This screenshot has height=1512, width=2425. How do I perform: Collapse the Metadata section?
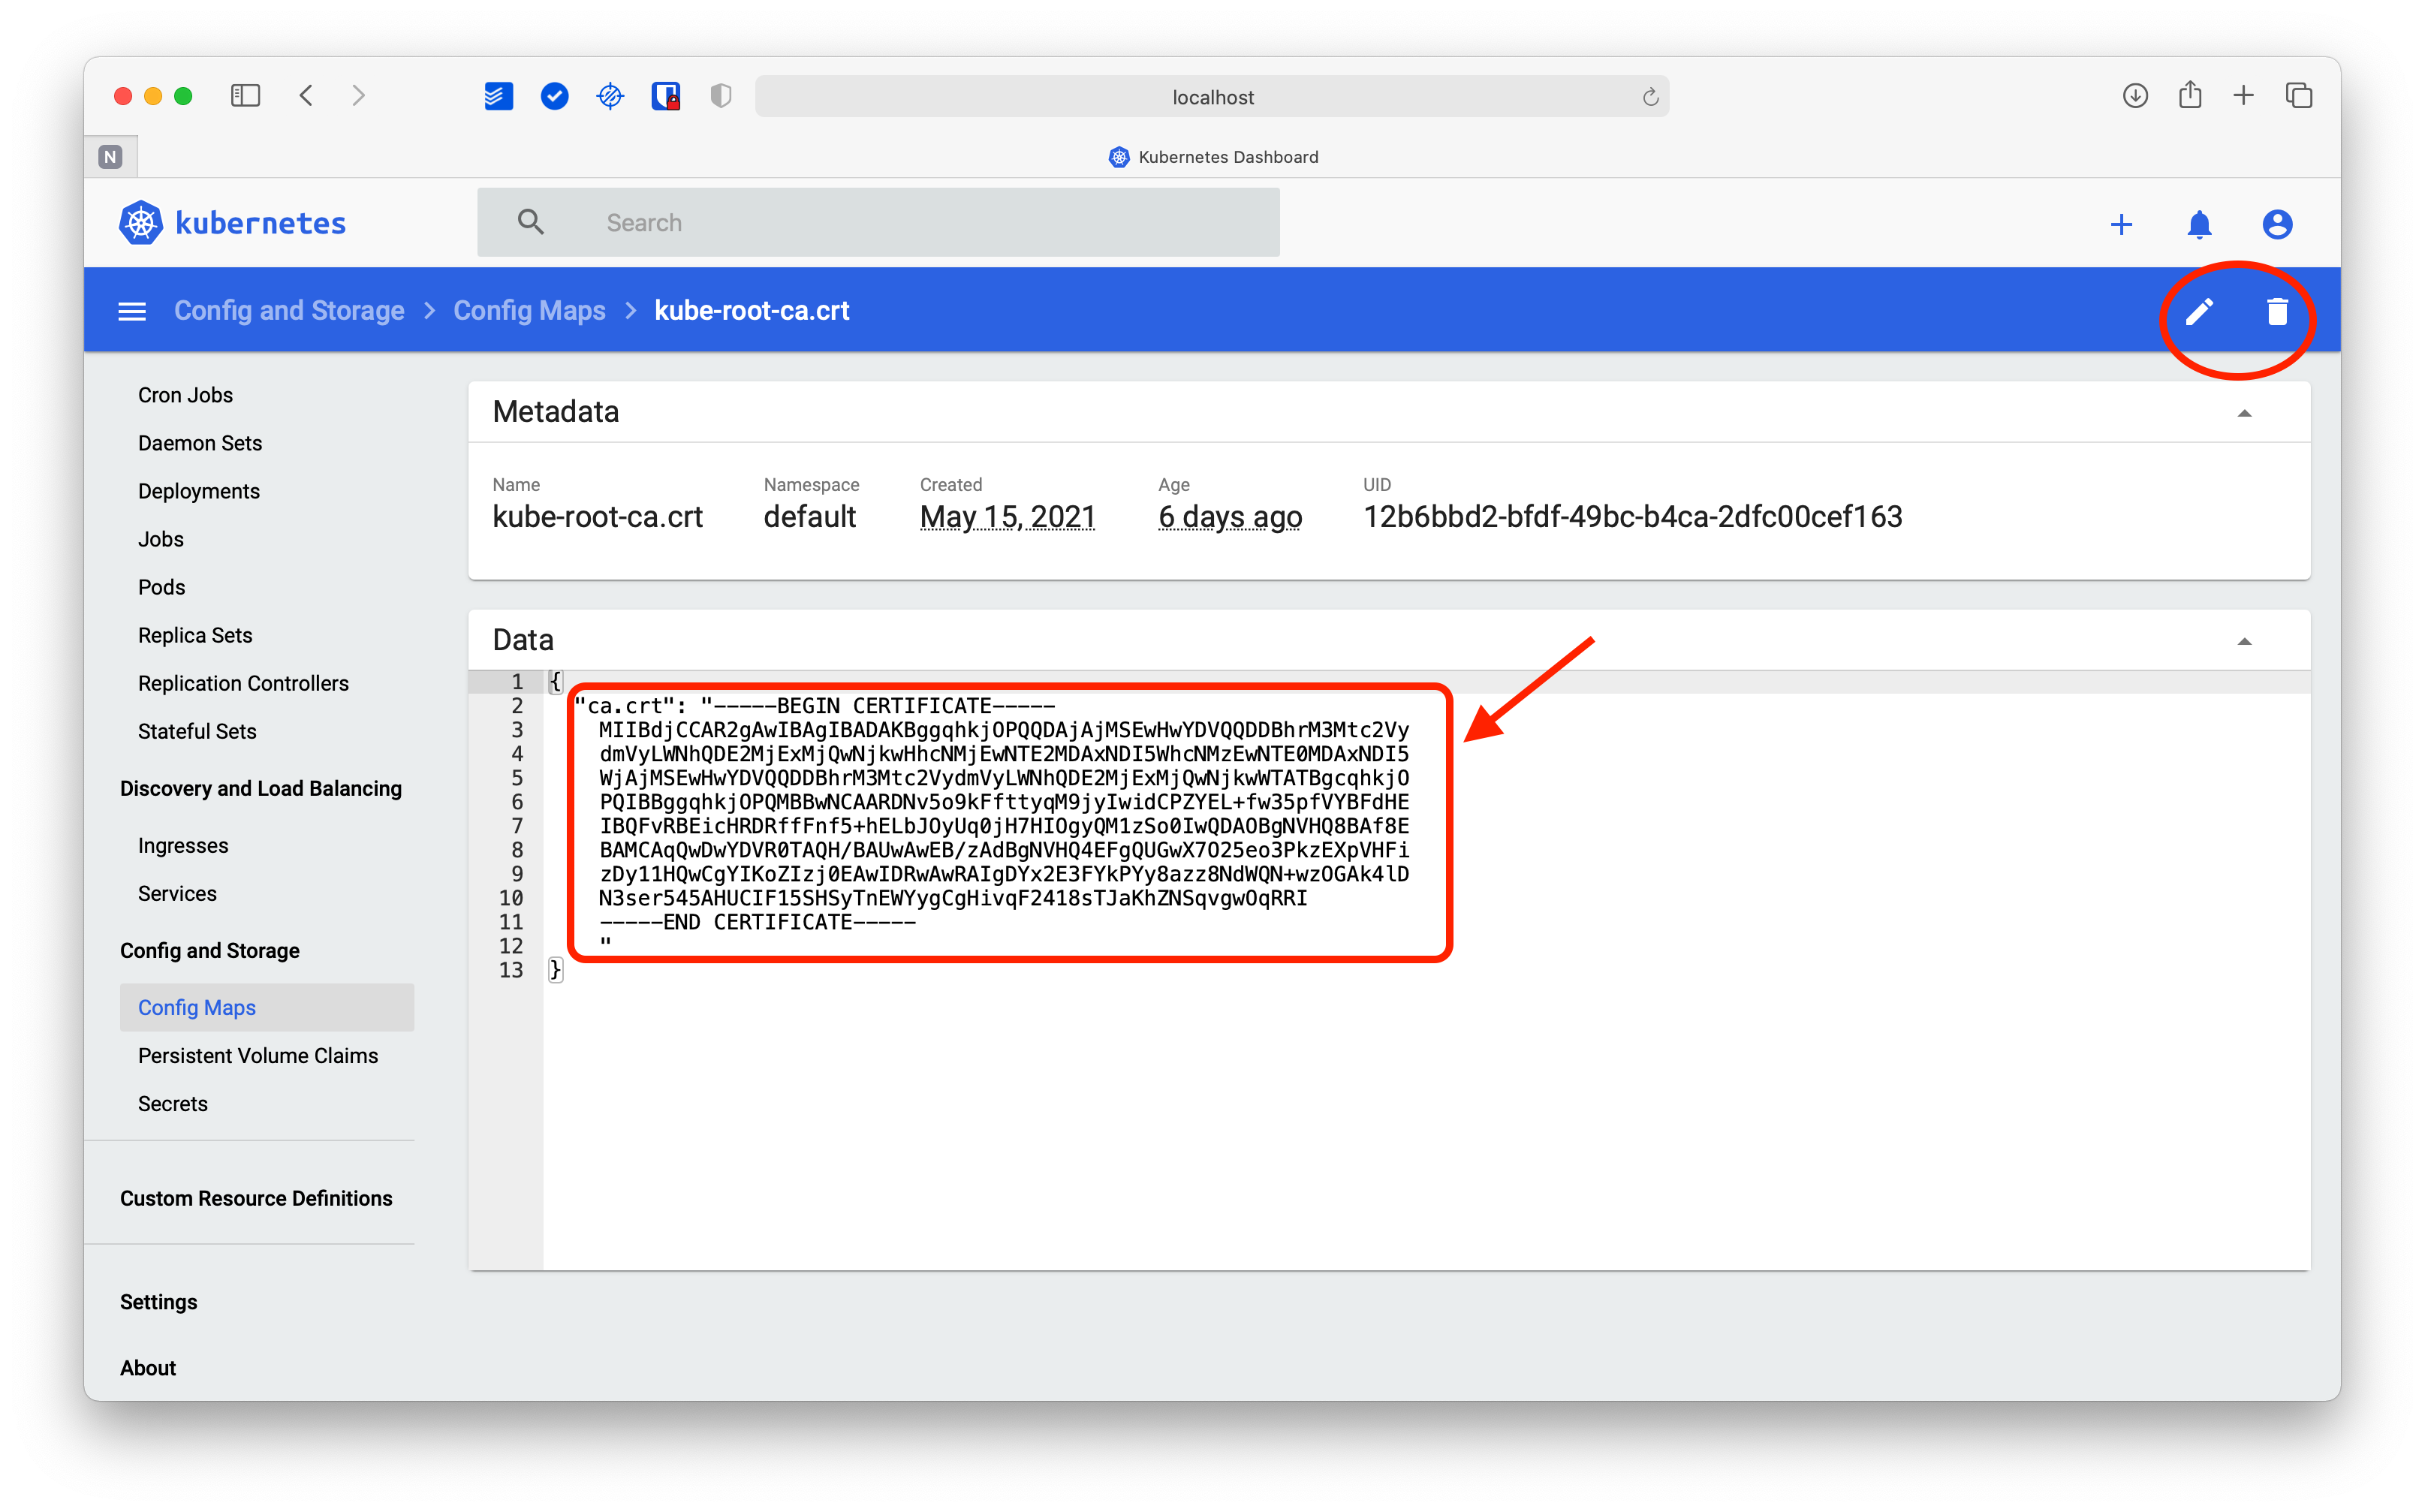(2244, 413)
